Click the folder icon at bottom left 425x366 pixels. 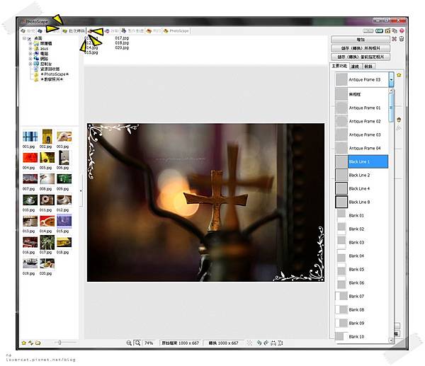tap(38, 343)
